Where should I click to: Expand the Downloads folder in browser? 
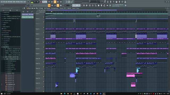tap(6, 12)
